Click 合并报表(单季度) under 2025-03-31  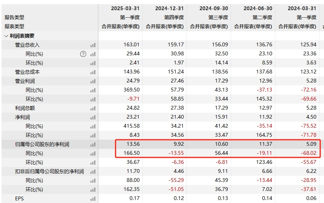[121, 26]
